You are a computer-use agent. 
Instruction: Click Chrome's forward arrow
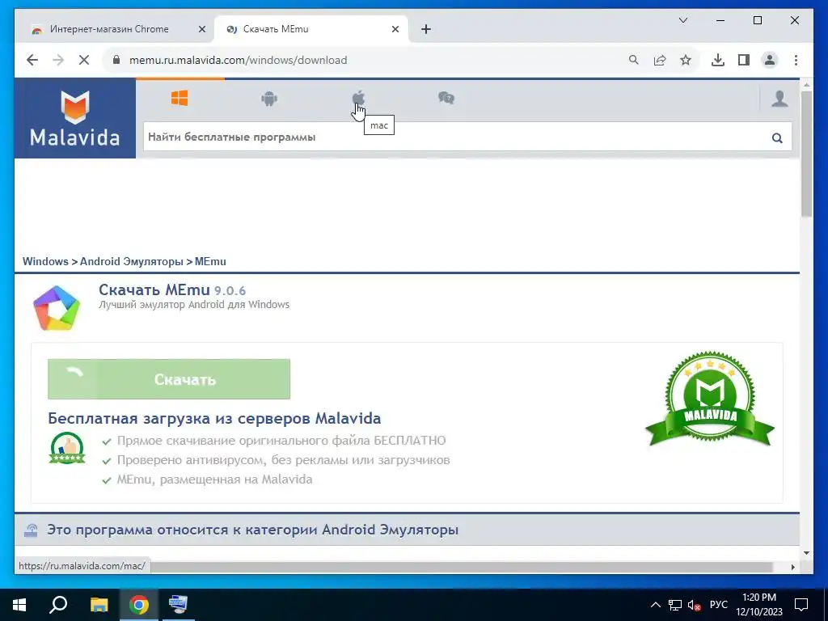click(58, 60)
